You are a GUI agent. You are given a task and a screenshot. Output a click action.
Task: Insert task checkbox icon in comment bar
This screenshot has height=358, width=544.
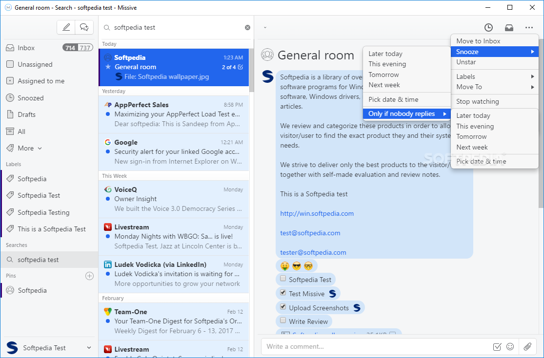click(497, 347)
